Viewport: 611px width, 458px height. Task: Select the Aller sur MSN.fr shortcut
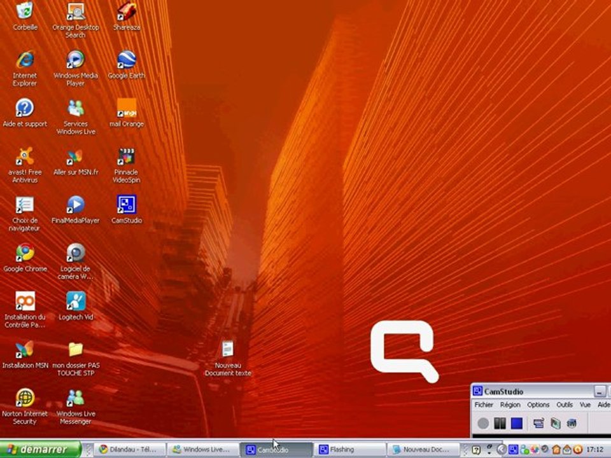(76, 161)
